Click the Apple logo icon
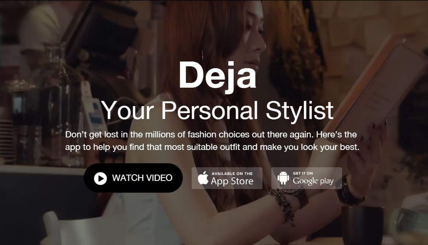The image size is (428, 245). coord(203,178)
